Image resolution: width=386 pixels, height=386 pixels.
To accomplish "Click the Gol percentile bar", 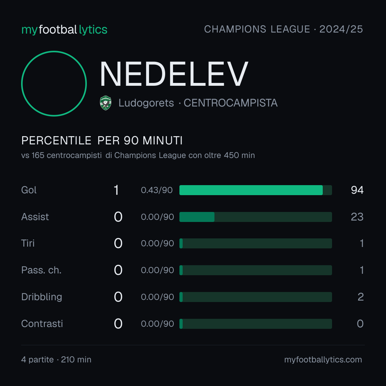I will click(x=256, y=190).
